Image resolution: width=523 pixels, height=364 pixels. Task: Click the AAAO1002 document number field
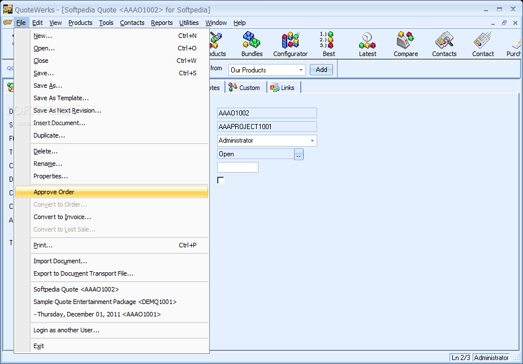(267, 113)
